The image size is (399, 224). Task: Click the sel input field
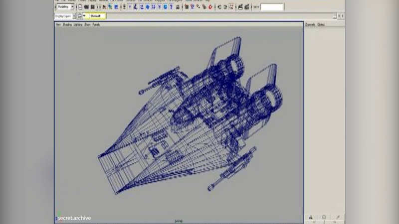(x=272, y=7)
